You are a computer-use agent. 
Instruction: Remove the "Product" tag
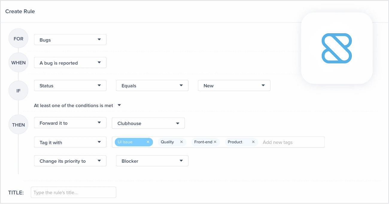click(x=253, y=142)
